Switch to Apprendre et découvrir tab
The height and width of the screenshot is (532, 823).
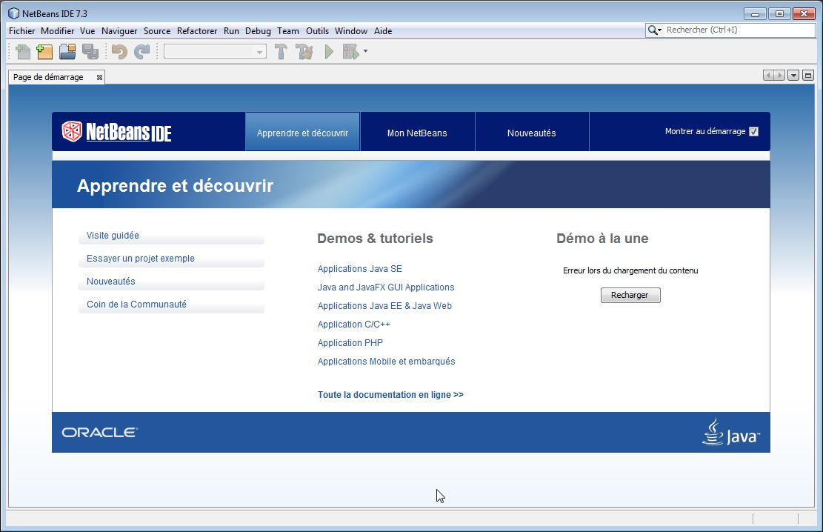[x=302, y=133]
